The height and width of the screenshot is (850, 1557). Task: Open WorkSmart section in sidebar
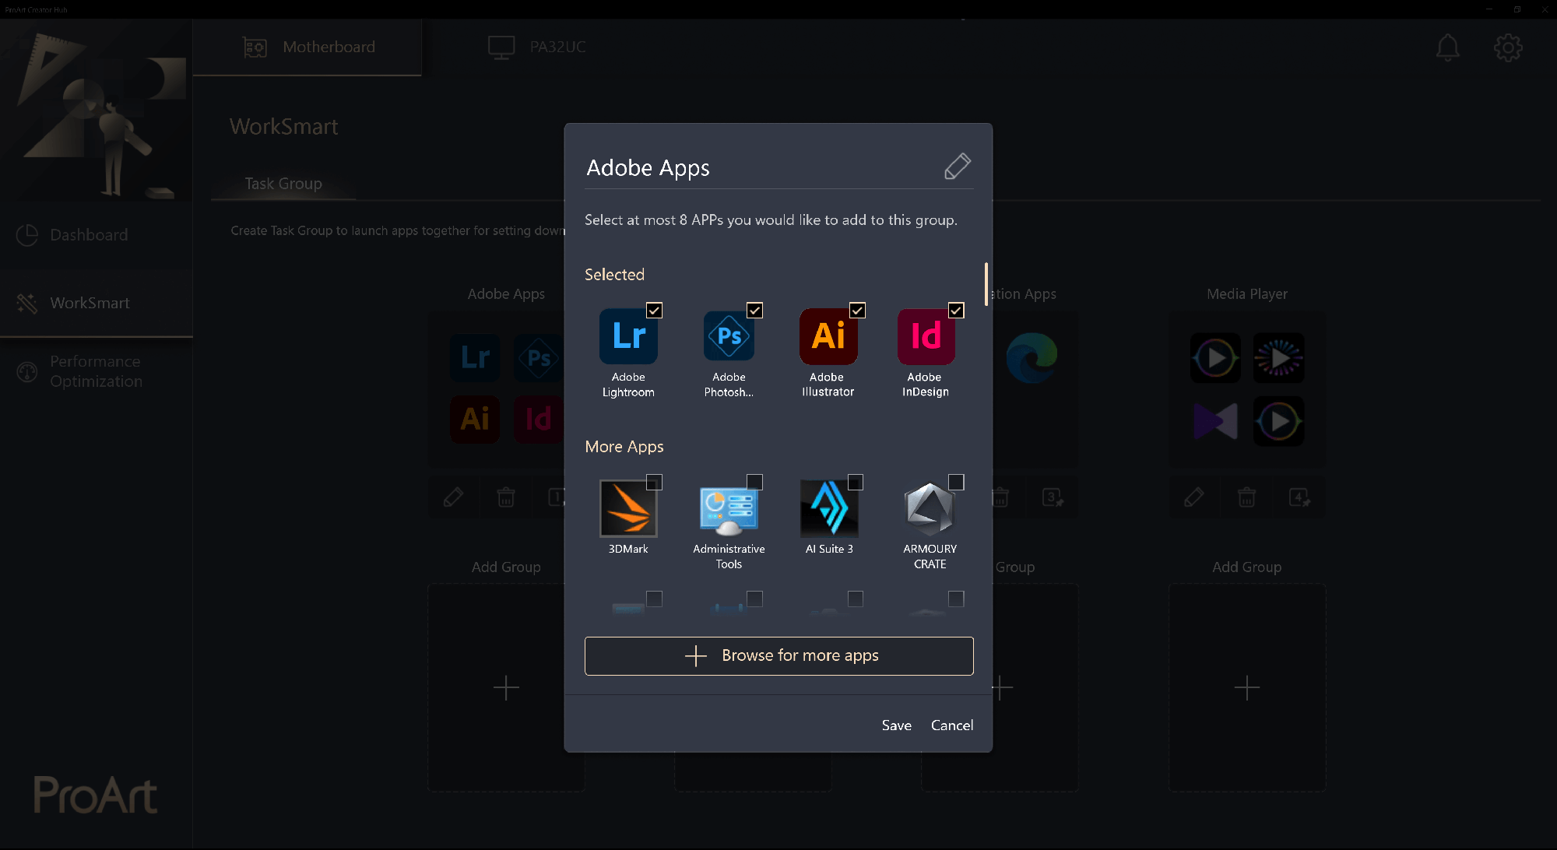pos(88,301)
